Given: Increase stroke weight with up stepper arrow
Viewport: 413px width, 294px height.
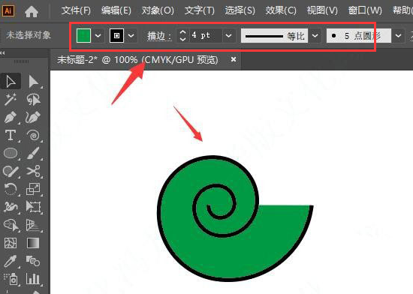Looking at the screenshot, I should point(182,31).
